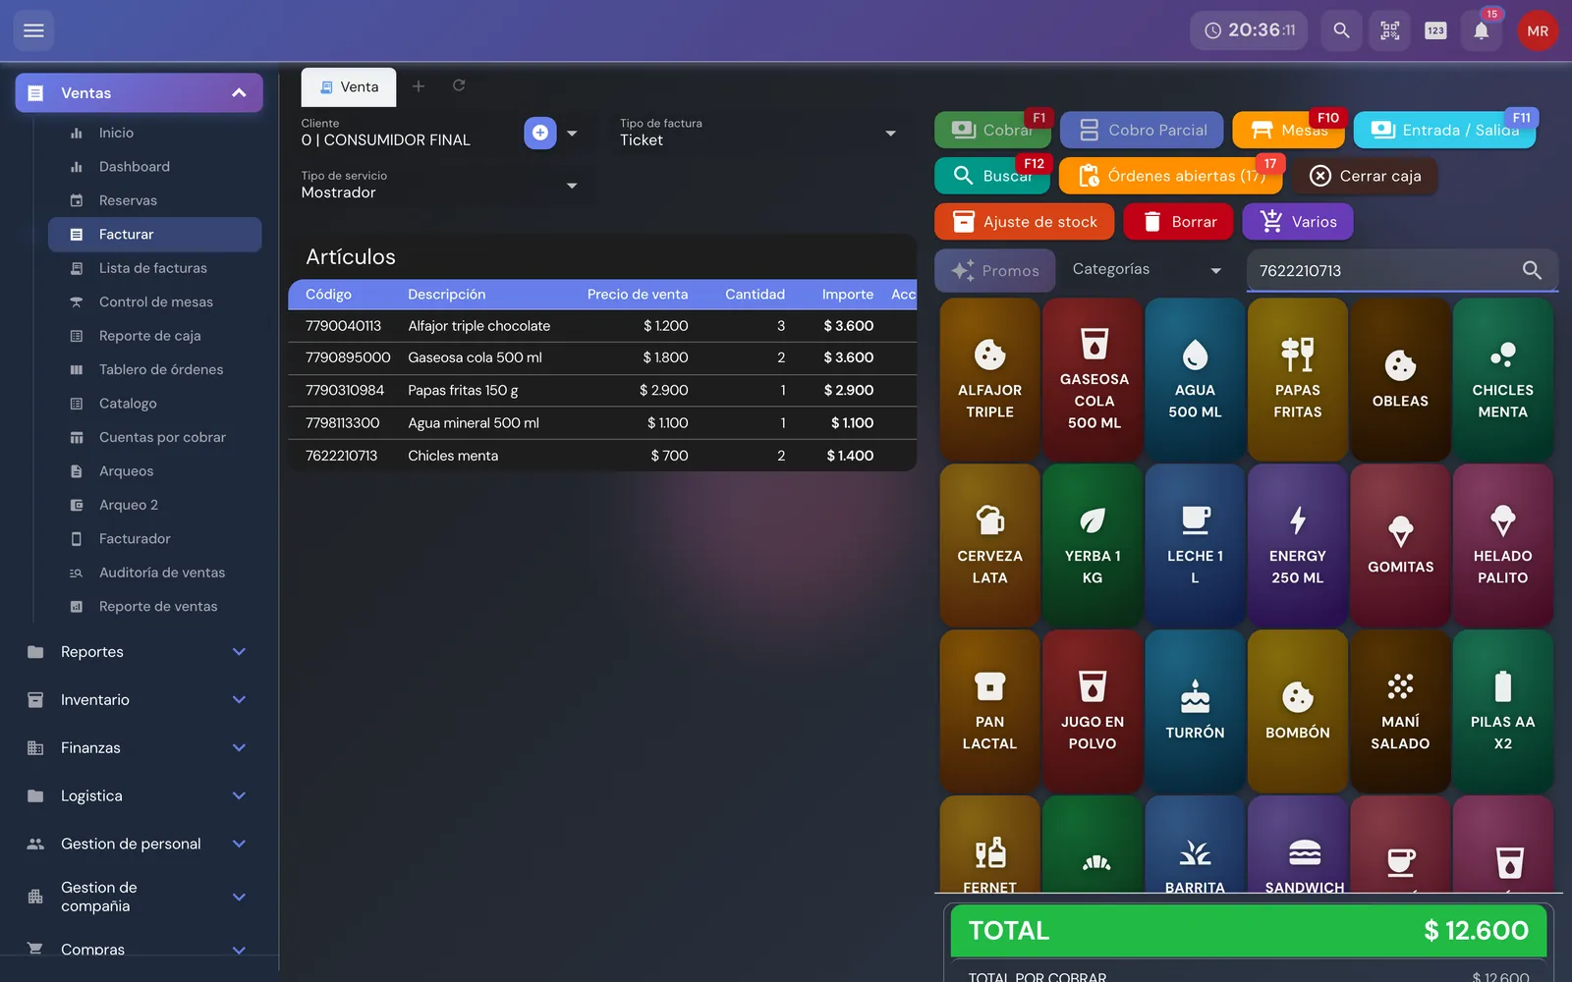
Task: Switch to the Venta tab
Action: [349, 86]
